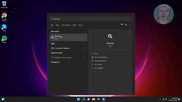Open the three-dot options menu
This screenshot has width=182, height=102.
pos(130,25)
